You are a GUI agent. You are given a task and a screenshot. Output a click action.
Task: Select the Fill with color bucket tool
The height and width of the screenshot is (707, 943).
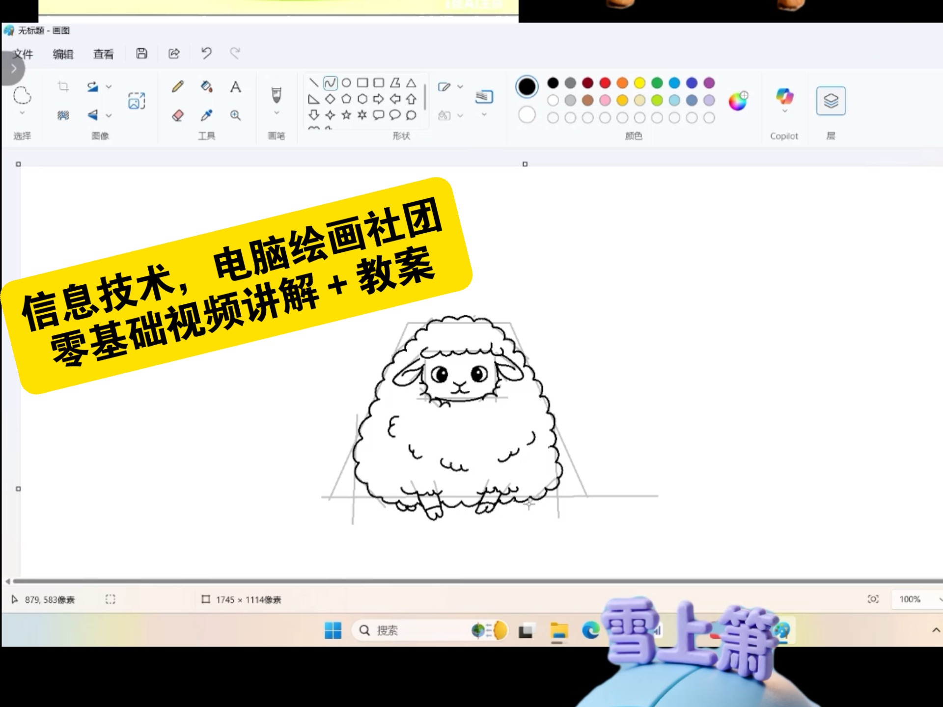(205, 87)
